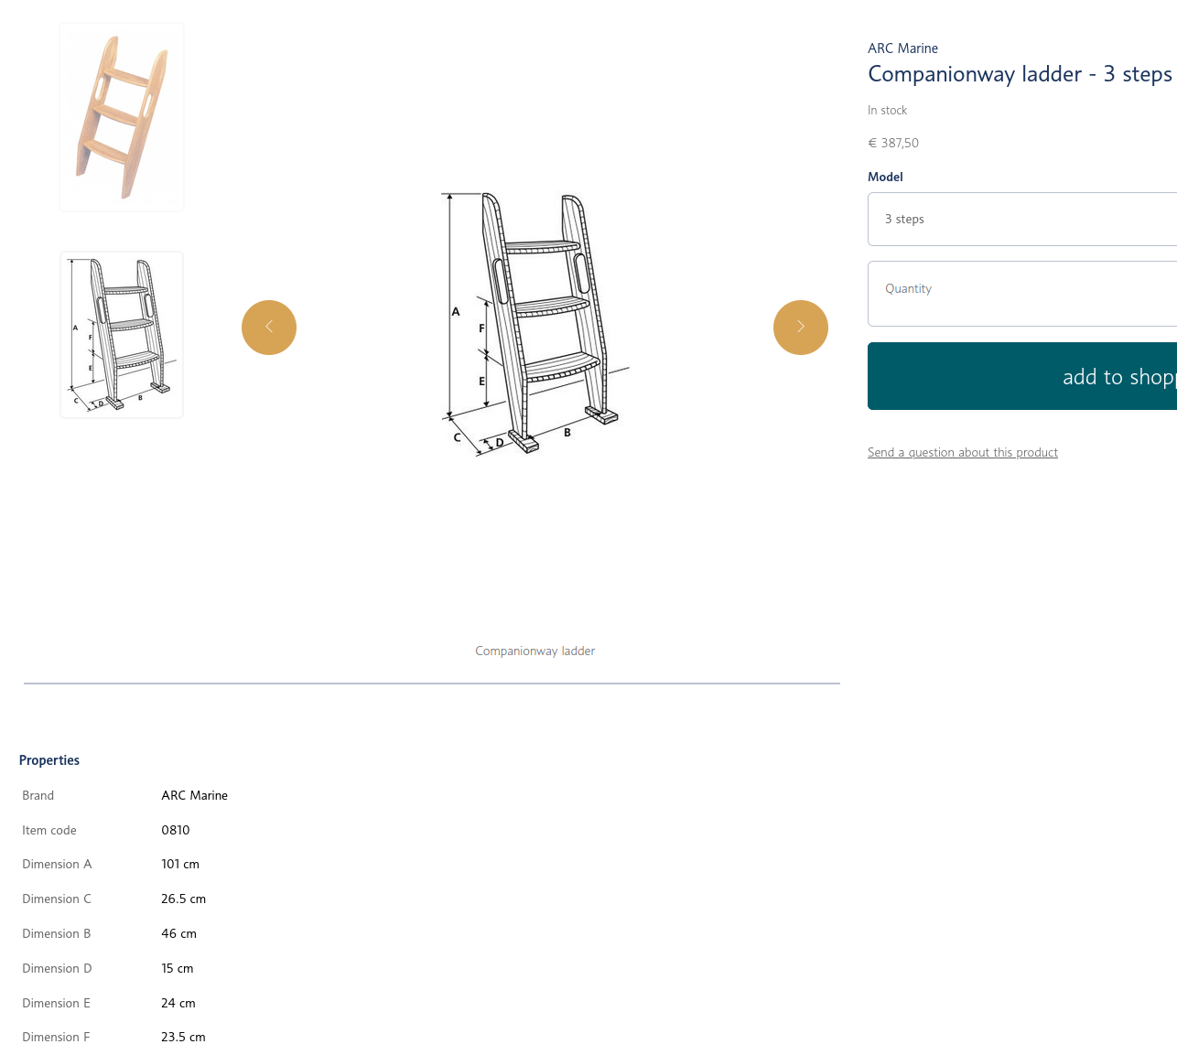This screenshot has width=1177, height=1055.
Task: Click ARC Marine value in Properties table
Action: click(195, 796)
